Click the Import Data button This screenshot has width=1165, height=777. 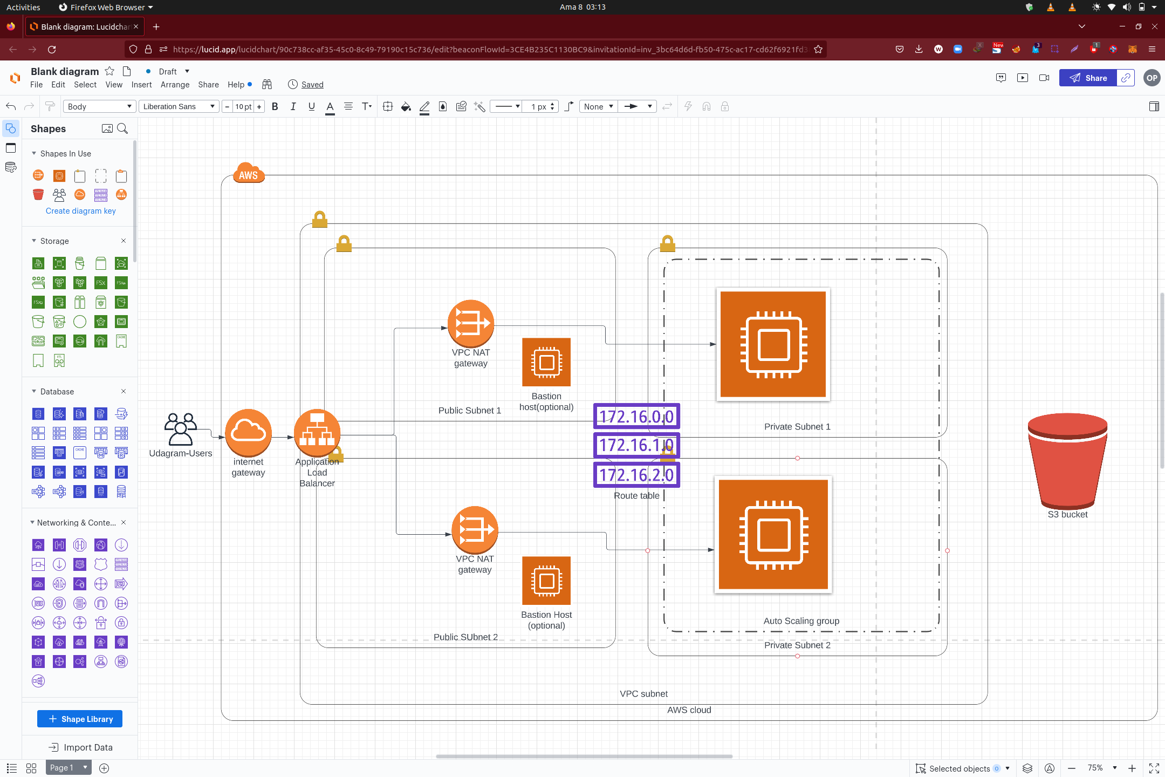pos(80,747)
